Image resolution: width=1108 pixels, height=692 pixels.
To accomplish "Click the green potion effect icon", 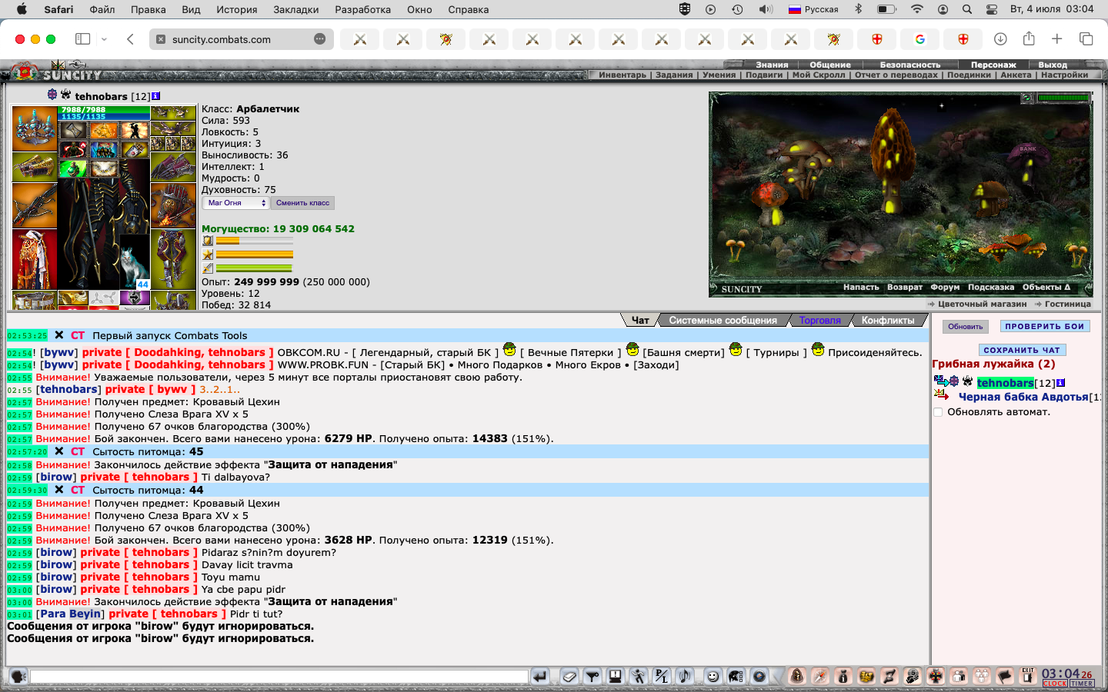I will (73, 168).
